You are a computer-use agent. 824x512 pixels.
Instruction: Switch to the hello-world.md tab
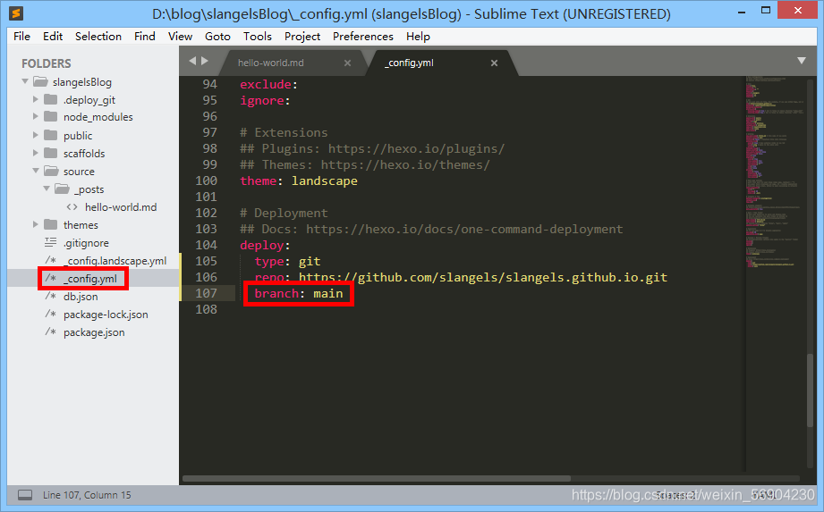[292, 63]
